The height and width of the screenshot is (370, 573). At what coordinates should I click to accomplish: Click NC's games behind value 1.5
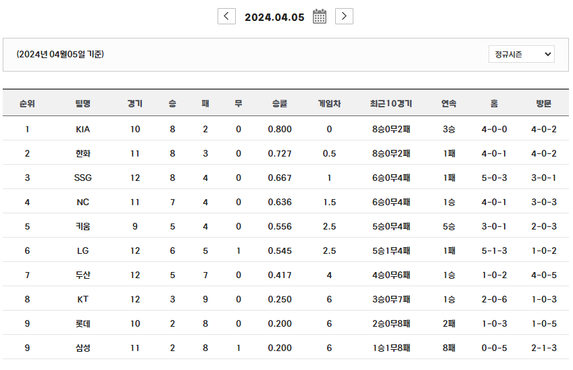coord(329,203)
